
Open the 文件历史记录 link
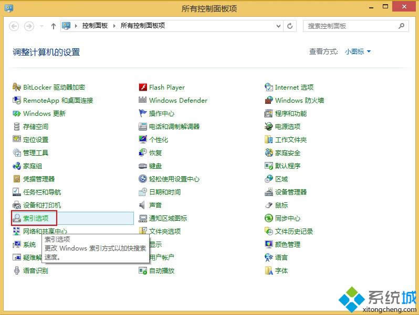(294, 231)
